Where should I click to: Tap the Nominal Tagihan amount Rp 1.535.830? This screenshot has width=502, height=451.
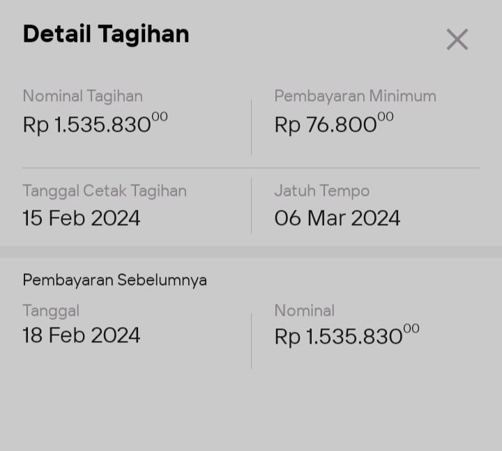coord(95,123)
